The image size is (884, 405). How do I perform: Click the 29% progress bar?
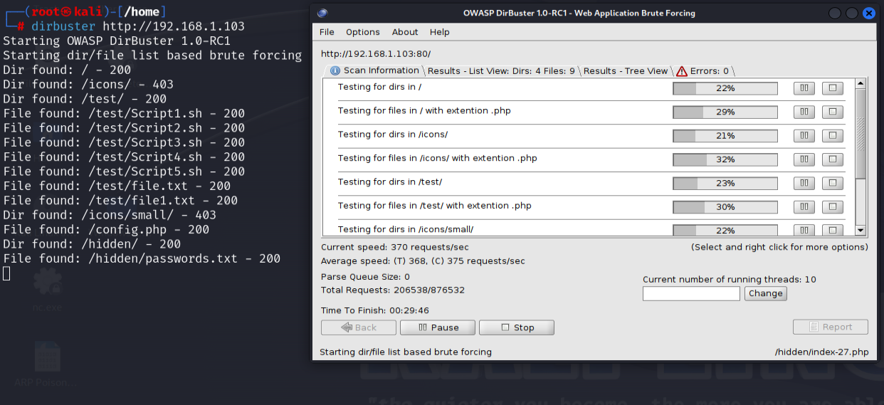click(x=725, y=112)
